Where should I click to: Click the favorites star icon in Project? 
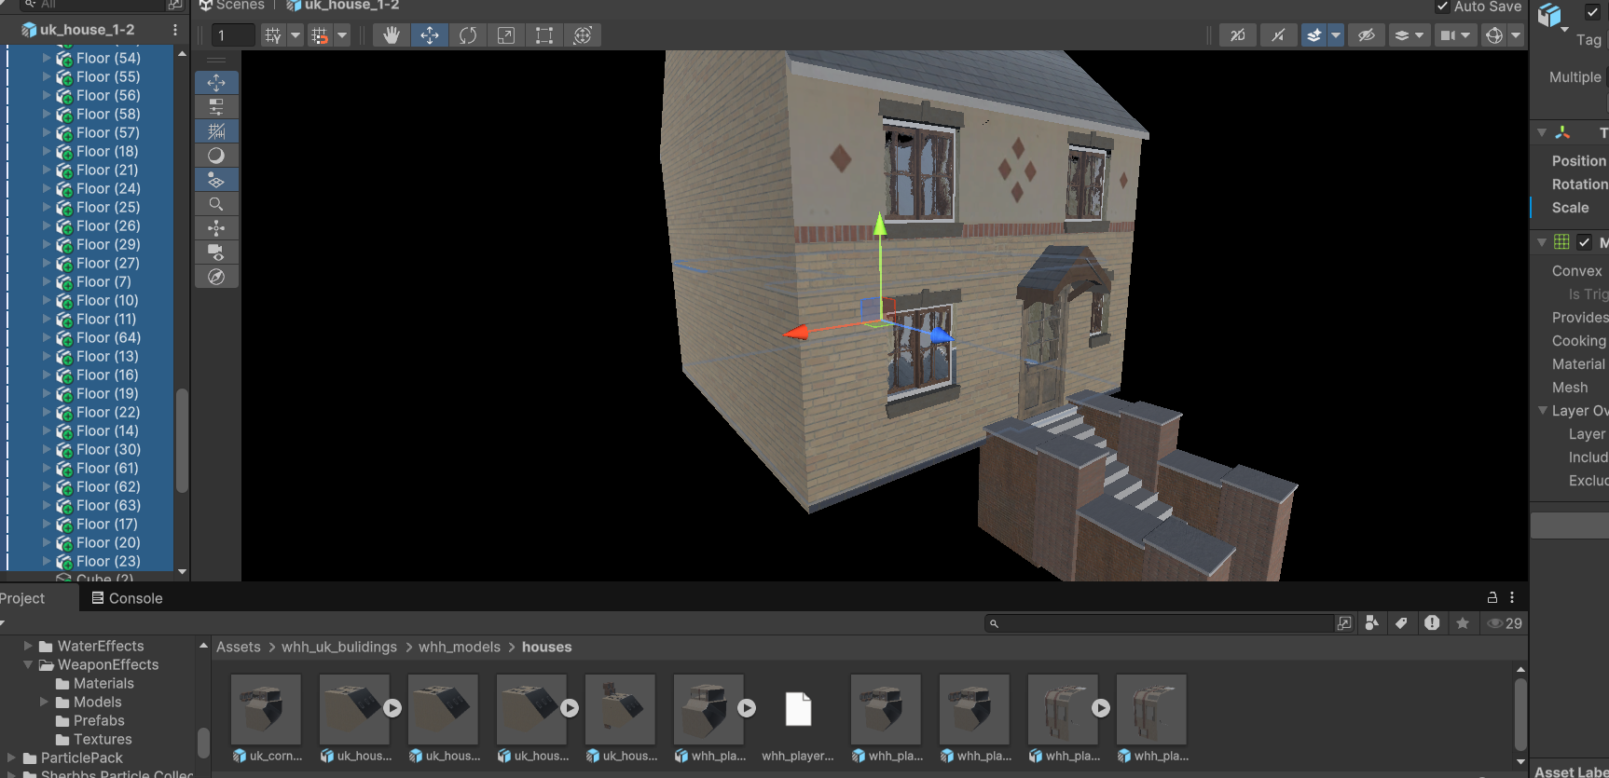point(1463,623)
